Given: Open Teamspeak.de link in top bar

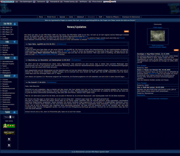Looking at the screenshot, I should click(55, 2).
